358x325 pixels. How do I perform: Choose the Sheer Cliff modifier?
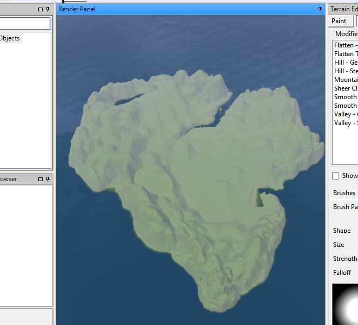[x=346, y=88]
